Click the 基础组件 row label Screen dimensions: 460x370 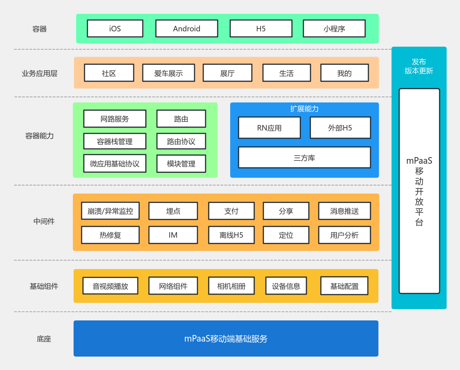coord(44,286)
